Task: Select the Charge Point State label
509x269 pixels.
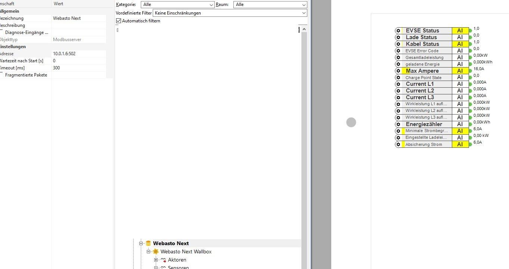Action: coord(423,78)
